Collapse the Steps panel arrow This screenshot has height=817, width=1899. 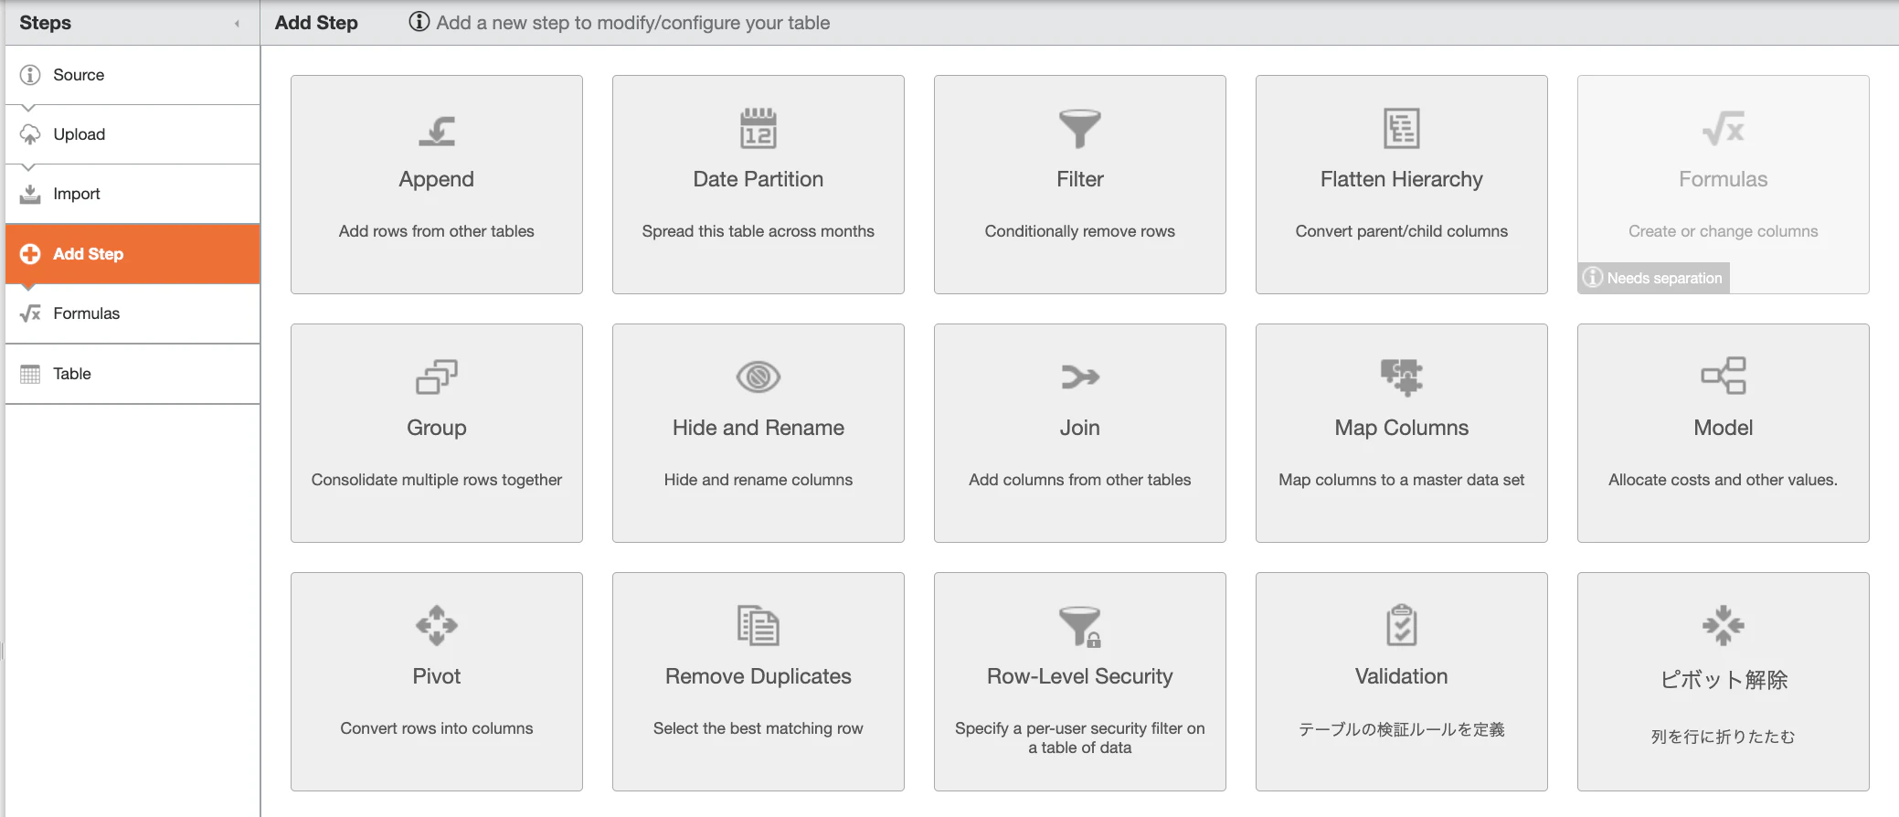click(237, 24)
